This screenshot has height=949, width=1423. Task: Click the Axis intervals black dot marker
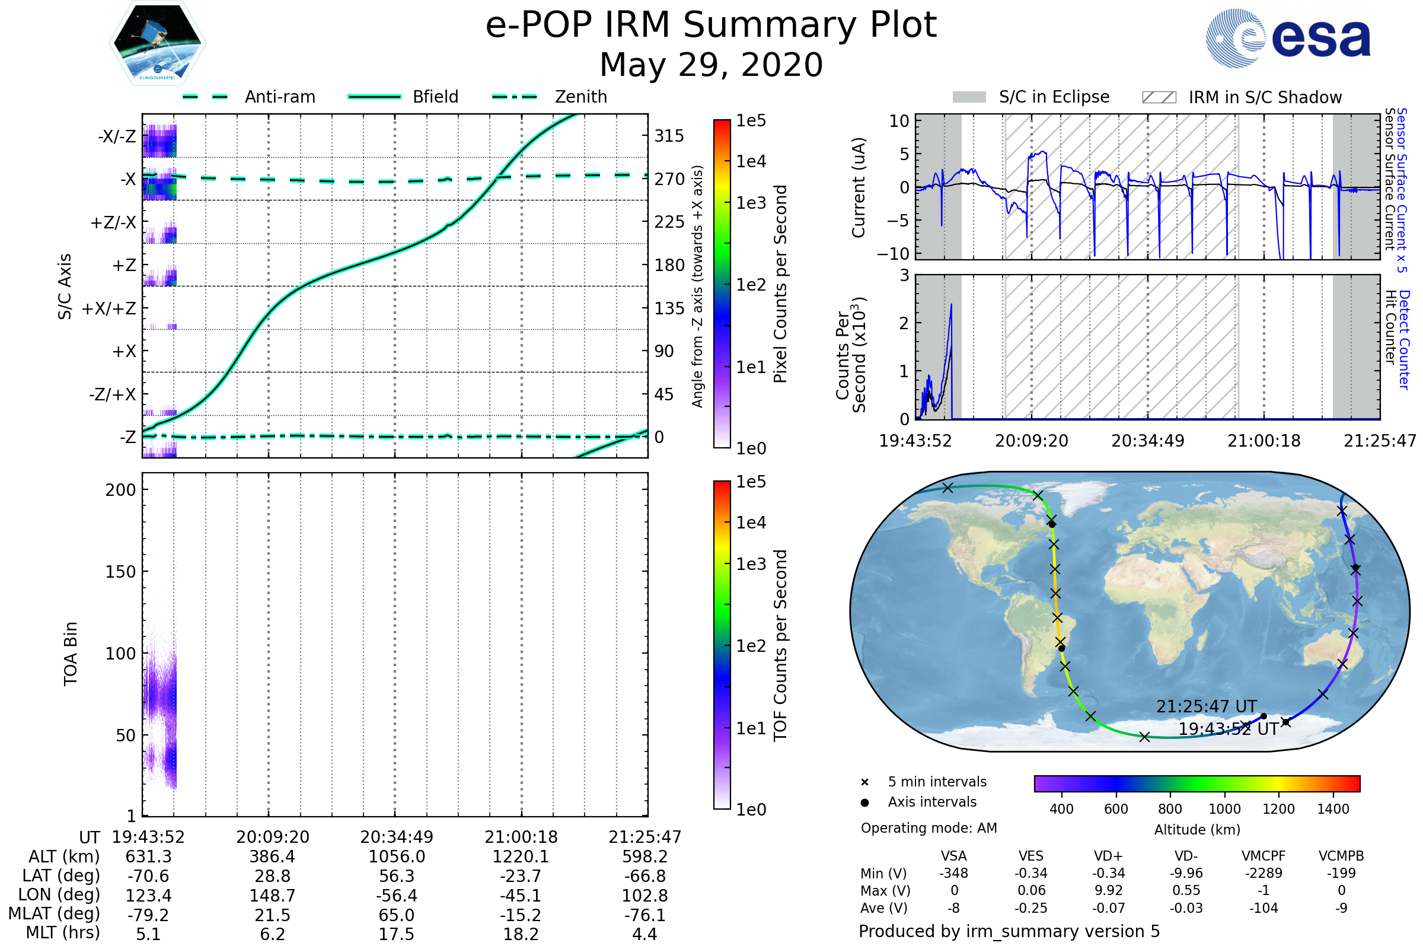coord(864,802)
